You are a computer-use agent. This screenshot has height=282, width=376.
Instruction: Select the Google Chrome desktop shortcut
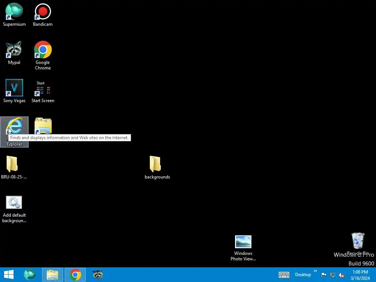[43, 55]
